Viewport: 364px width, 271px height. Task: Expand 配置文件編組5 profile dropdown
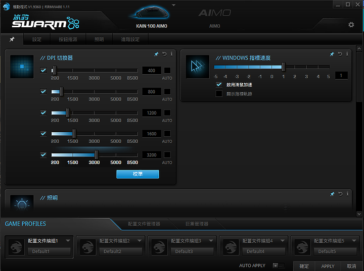(354, 241)
